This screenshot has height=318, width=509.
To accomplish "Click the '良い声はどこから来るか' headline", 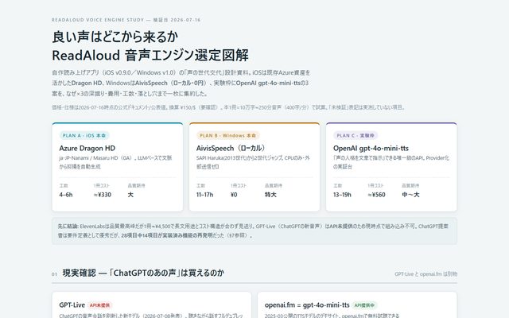I will (115, 37).
